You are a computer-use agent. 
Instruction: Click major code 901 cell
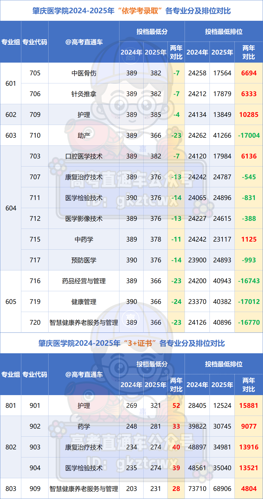pos(35,405)
